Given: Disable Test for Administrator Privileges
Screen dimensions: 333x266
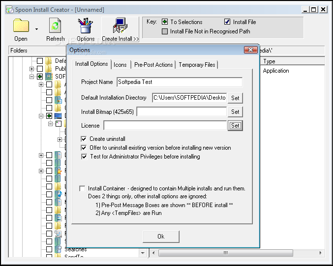Looking at the screenshot, I should click(84, 157).
